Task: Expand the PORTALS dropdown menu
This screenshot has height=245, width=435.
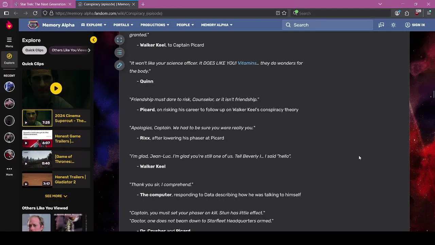Action: tap(123, 25)
